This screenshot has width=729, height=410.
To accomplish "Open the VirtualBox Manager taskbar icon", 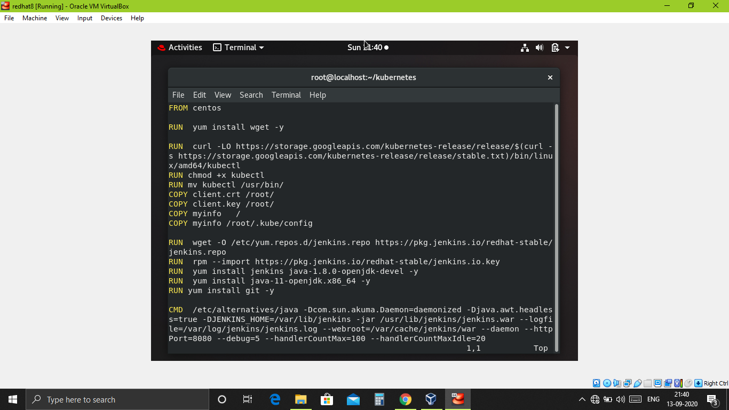I will 431,399.
